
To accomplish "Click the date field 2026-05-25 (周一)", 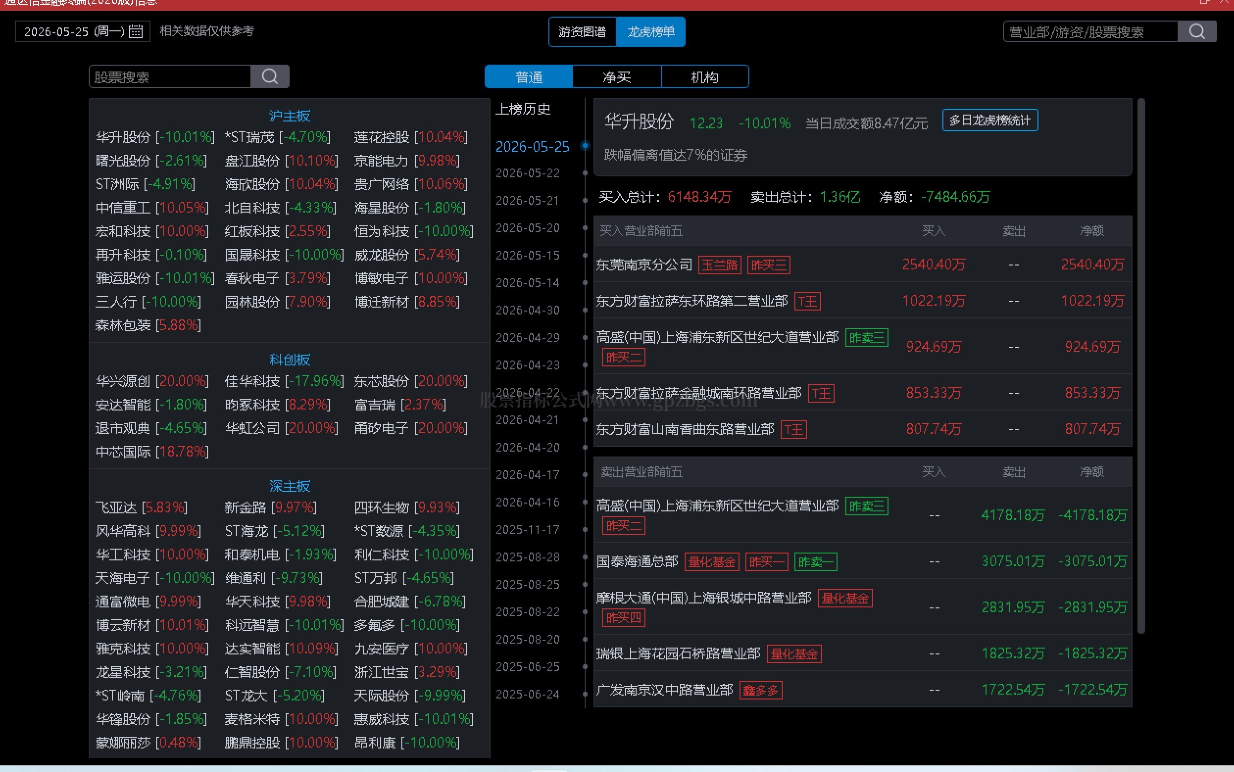I will pos(83,32).
